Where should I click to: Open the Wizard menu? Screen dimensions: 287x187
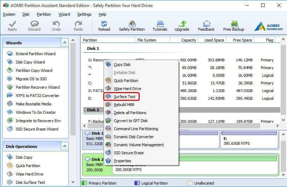pyautogui.click(x=64, y=14)
